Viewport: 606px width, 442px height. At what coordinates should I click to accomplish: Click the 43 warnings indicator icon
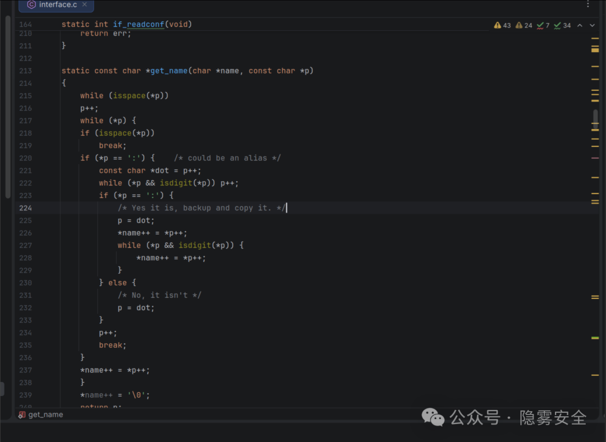pyautogui.click(x=498, y=25)
